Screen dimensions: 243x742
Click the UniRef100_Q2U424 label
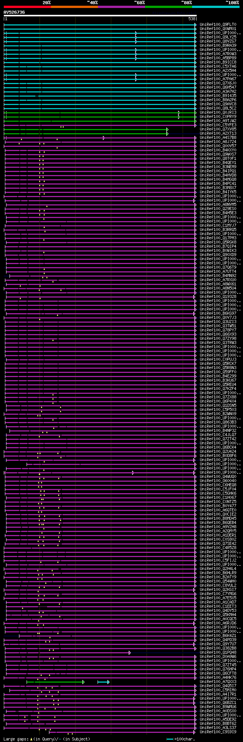218,451
